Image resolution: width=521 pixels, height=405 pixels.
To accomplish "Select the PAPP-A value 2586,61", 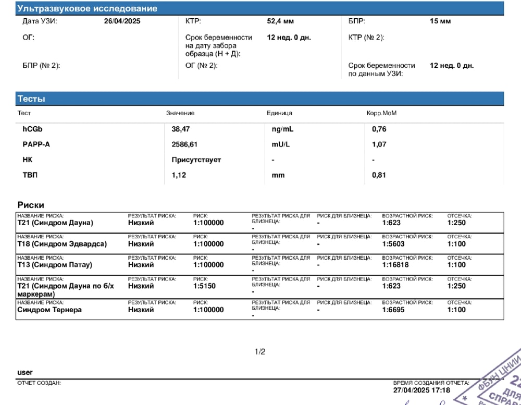I will pyautogui.click(x=184, y=144).
